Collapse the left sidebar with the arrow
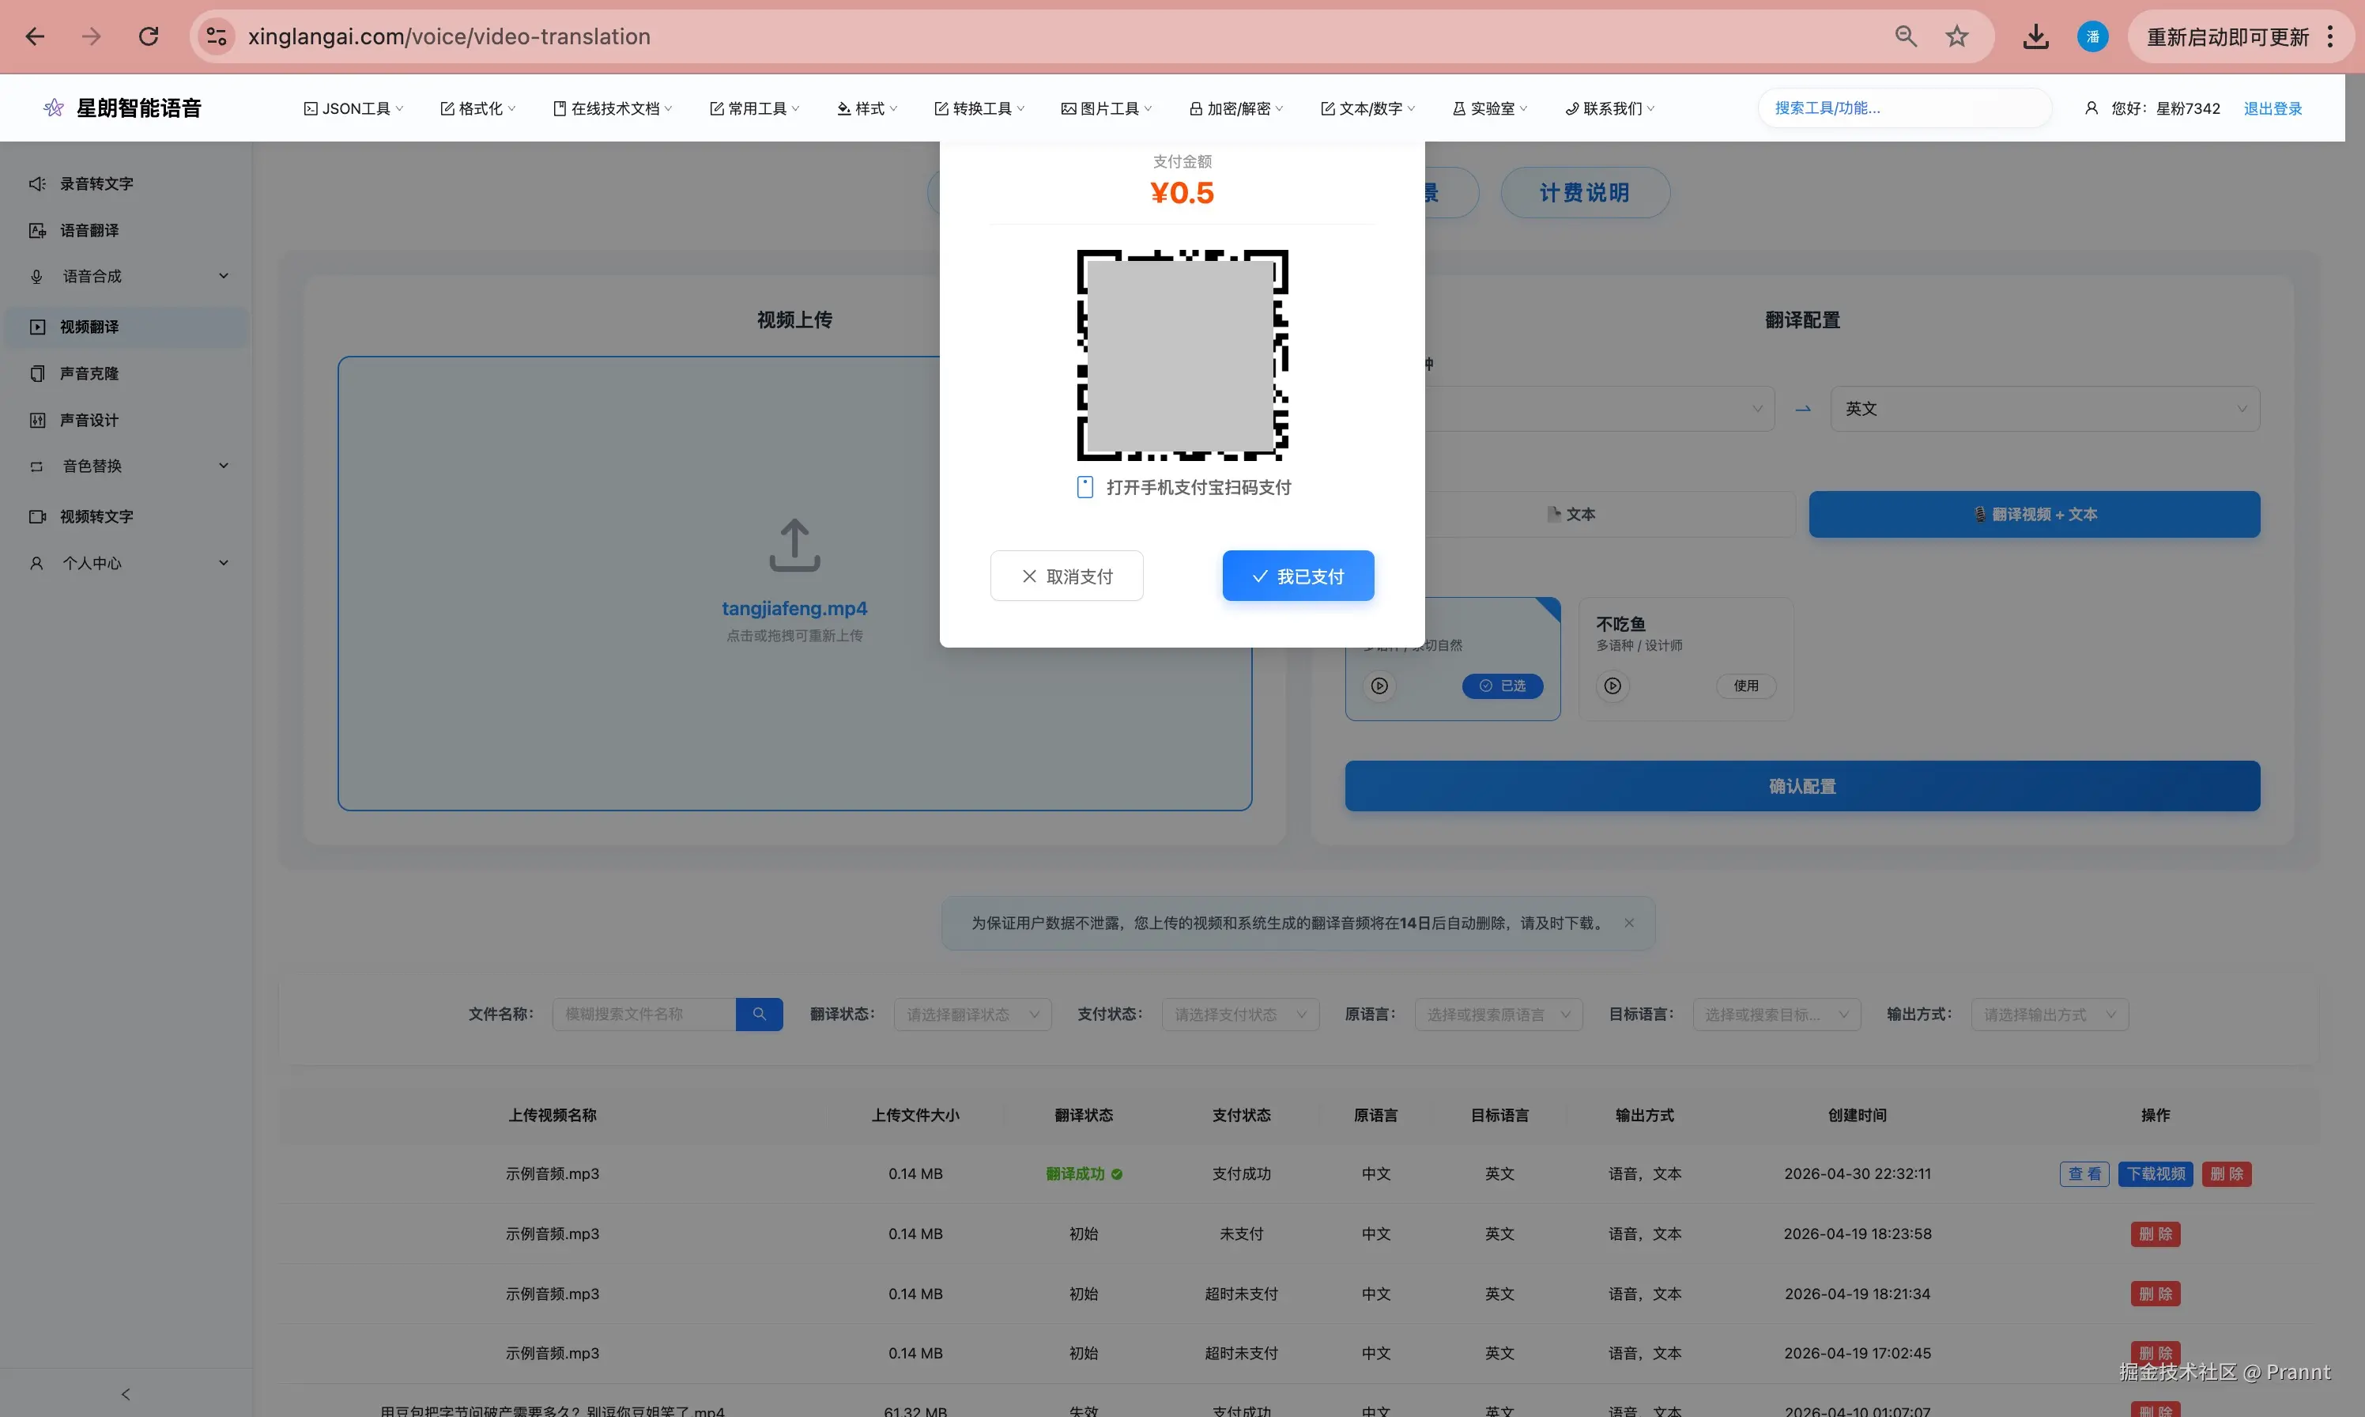Screen dimensions: 2365x1417 point(125,1394)
